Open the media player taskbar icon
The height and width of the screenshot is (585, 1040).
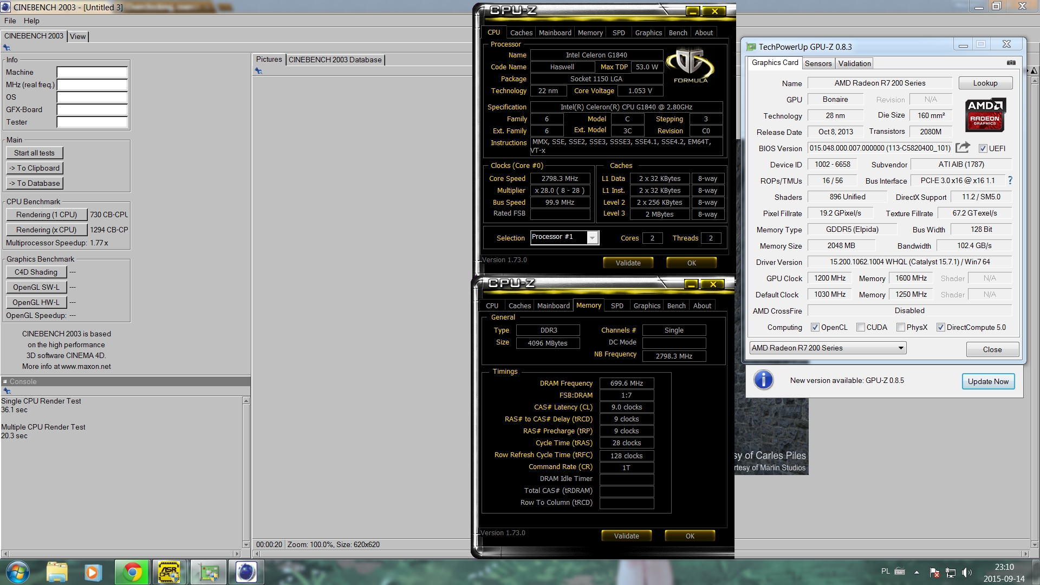point(93,572)
